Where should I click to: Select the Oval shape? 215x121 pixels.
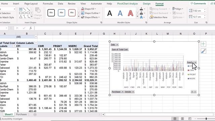[x=25, y=13]
